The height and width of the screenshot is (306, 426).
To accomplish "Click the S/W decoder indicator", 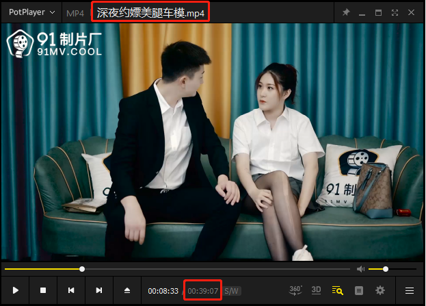I will (232, 291).
